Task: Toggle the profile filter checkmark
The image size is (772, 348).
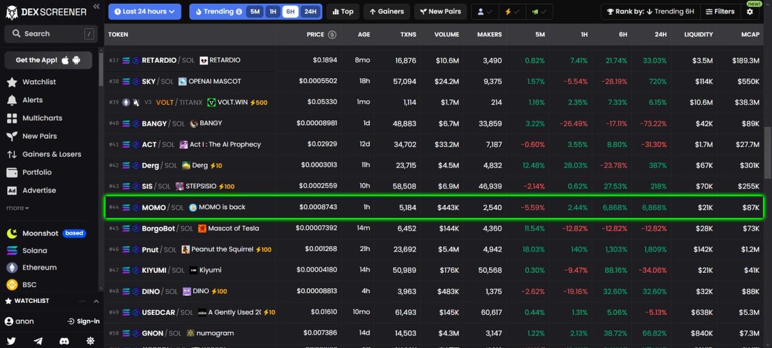Action: click(x=485, y=12)
